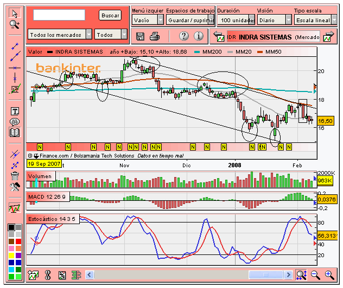Click the printer icon
The height and width of the screenshot is (288, 343).
point(155,36)
